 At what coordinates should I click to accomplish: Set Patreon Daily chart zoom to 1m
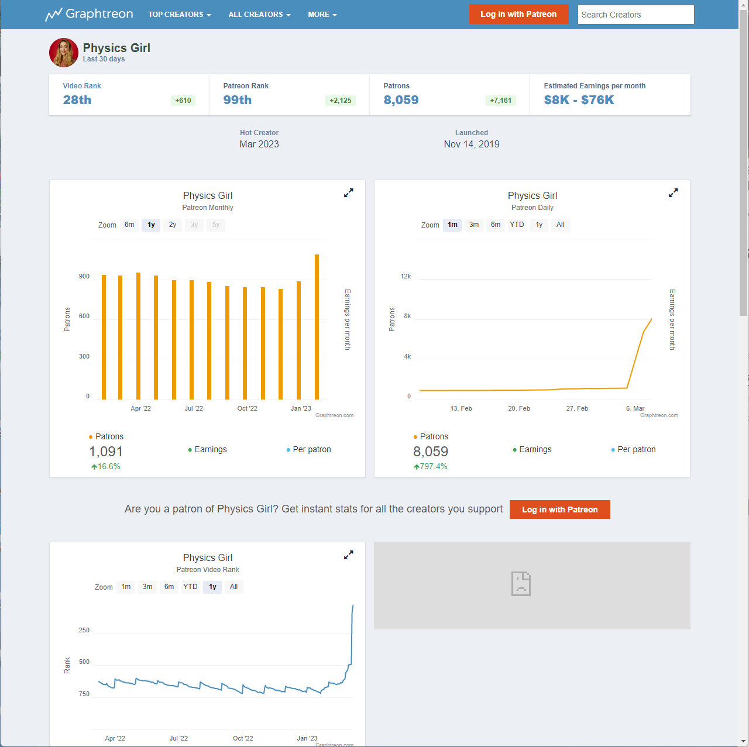click(x=452, y=225)
